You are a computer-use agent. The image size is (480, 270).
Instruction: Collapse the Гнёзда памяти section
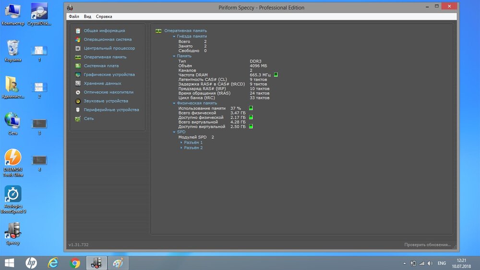point(174,37)
